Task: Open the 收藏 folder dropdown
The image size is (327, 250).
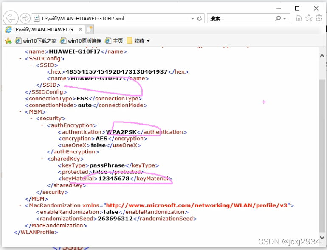Action: (139, 41)
